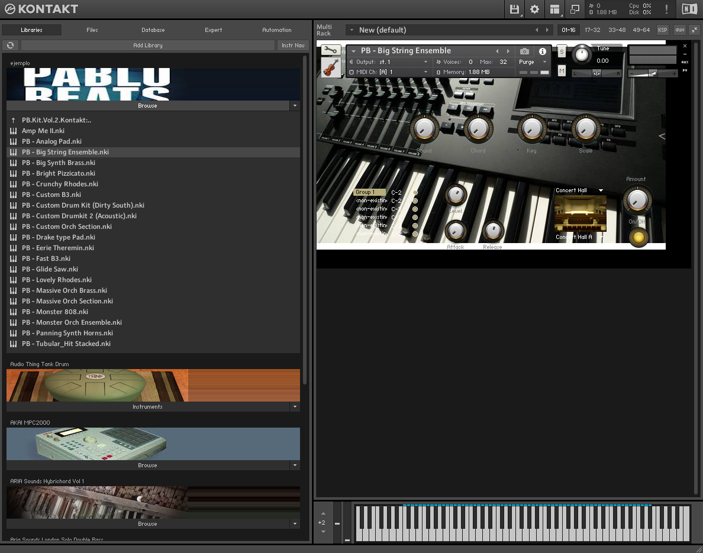This screenshot has height=553, width=703.
Task: Toggle PV view on instrument header
Action: click(685, 70)
